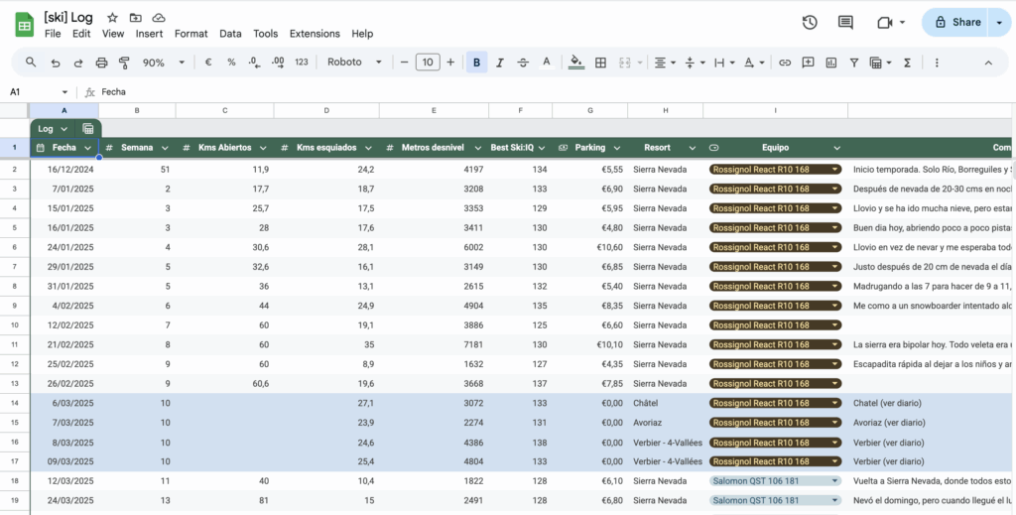Toggle the create filter button

854,63
